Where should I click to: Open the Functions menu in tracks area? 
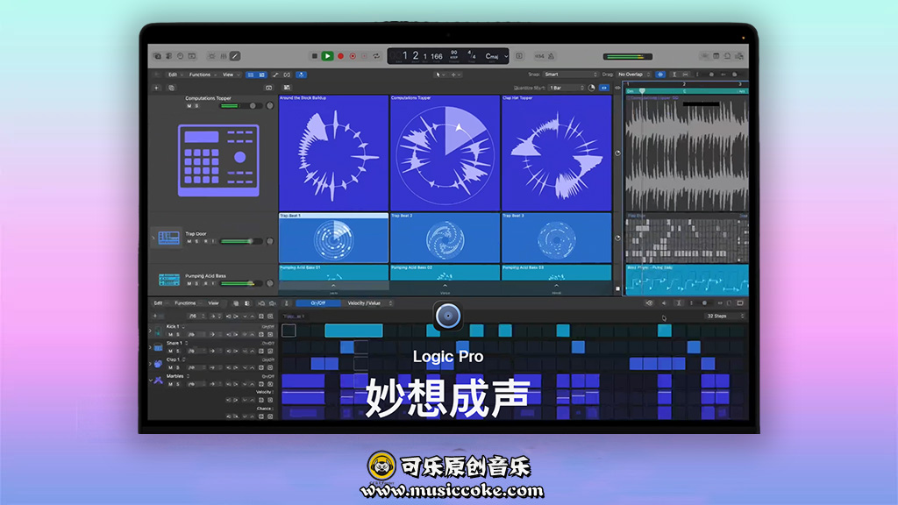(199, 75)
